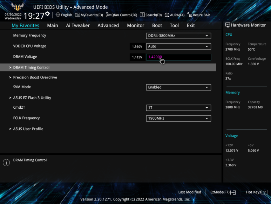Screen dimensions: 271x204
Task: Switch to EzMode(F7)
Action: pyautogui.click(x=223, y=192)
